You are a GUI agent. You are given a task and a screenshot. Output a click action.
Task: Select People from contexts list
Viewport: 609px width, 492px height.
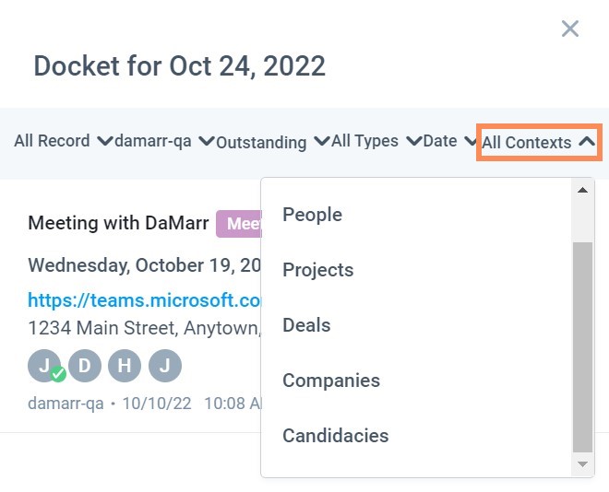(x=312, y=215)
